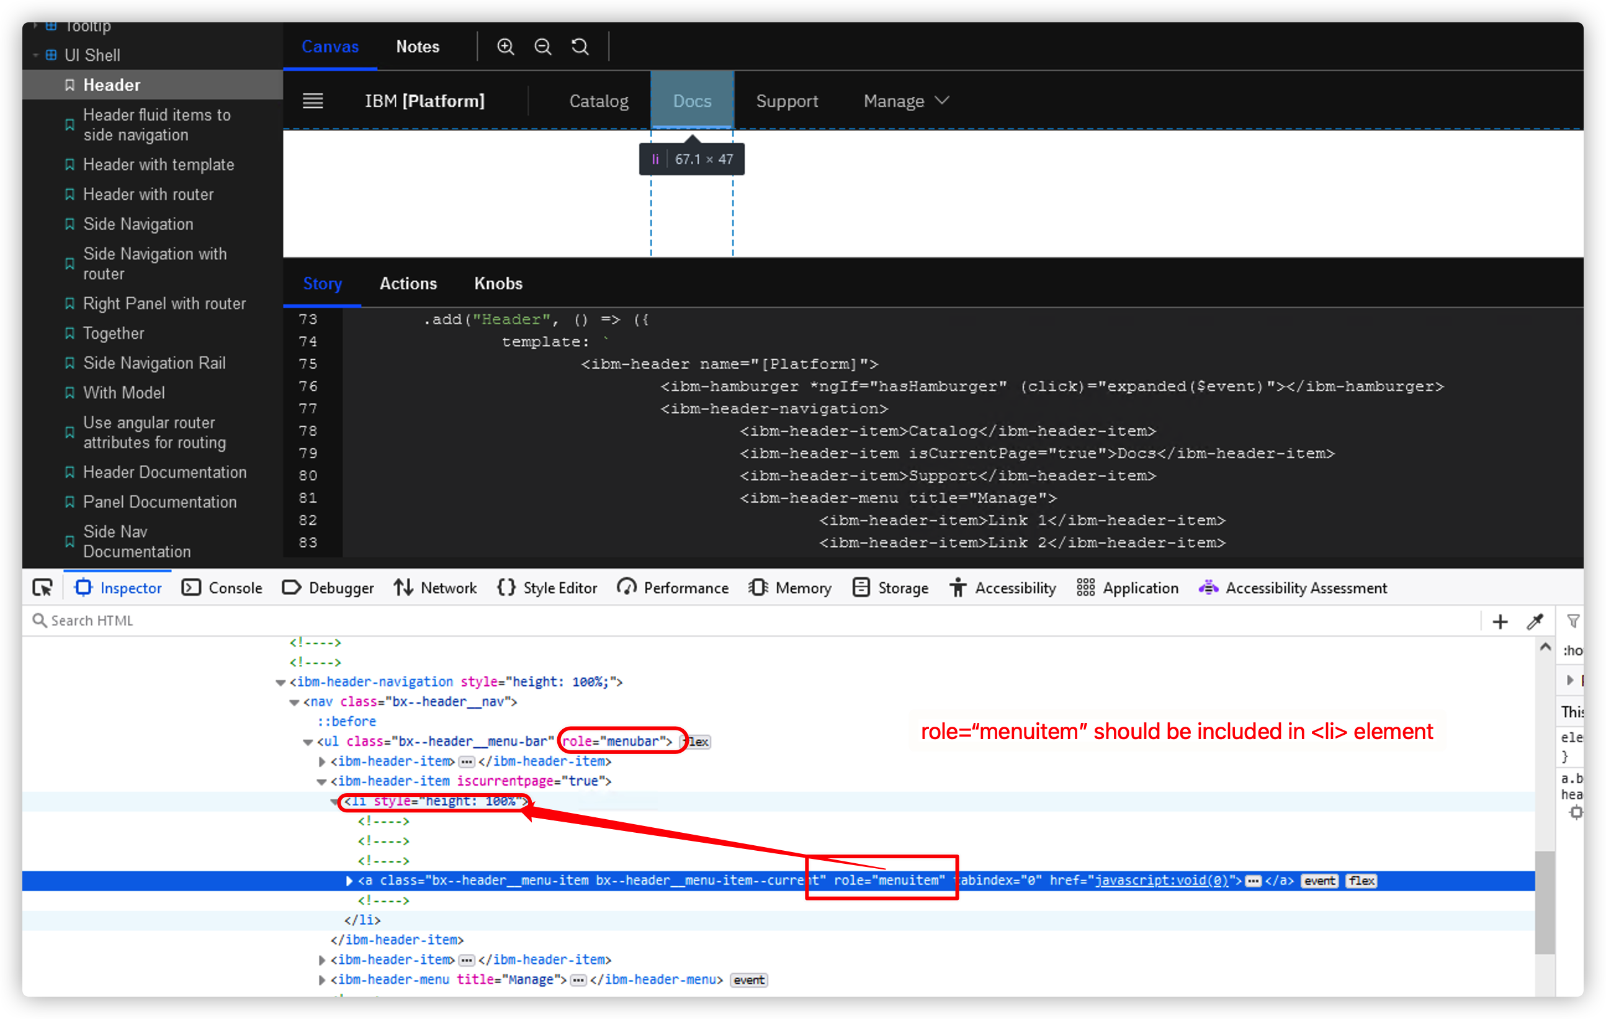Click the add new node plus icon
The image size is (1606, 1019).
[1499, 621]
